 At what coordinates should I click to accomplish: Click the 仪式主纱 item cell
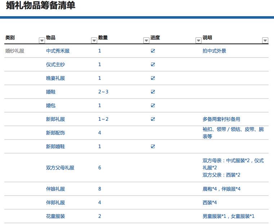point(55,65)
